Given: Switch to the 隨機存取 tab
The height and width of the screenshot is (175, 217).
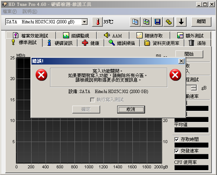Looking at the screenshot, I should pos(149,36).
